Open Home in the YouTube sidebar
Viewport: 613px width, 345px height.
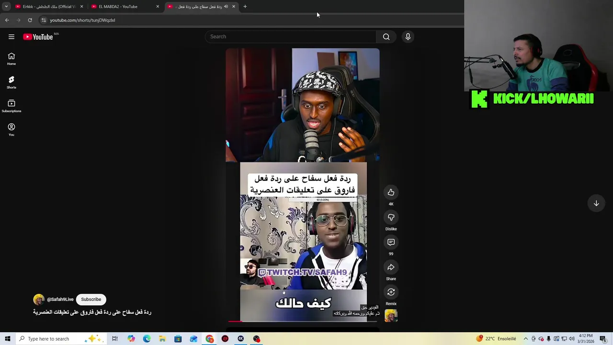11,59
